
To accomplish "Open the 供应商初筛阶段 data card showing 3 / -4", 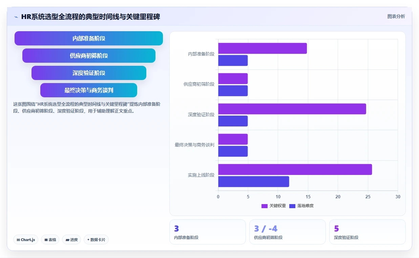I will [x=288, y=232].
